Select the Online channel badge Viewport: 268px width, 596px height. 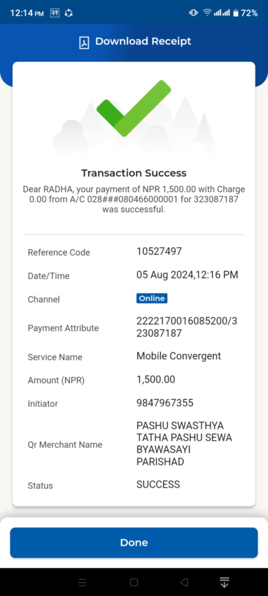pyautogui.click(x=152, y=298)
